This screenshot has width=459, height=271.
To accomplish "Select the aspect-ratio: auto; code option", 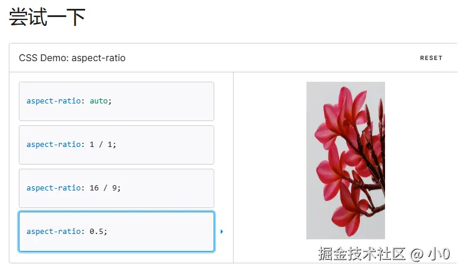I will [116, 101].
